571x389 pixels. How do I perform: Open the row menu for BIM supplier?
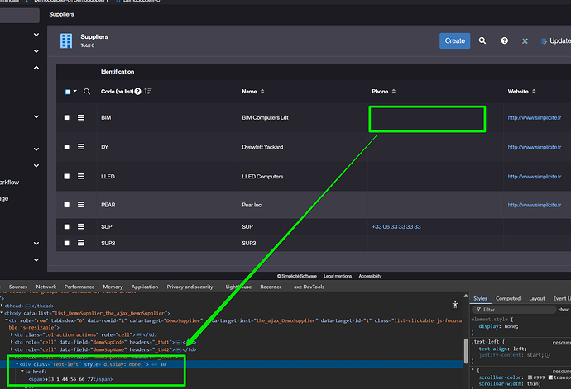(82, 118)
